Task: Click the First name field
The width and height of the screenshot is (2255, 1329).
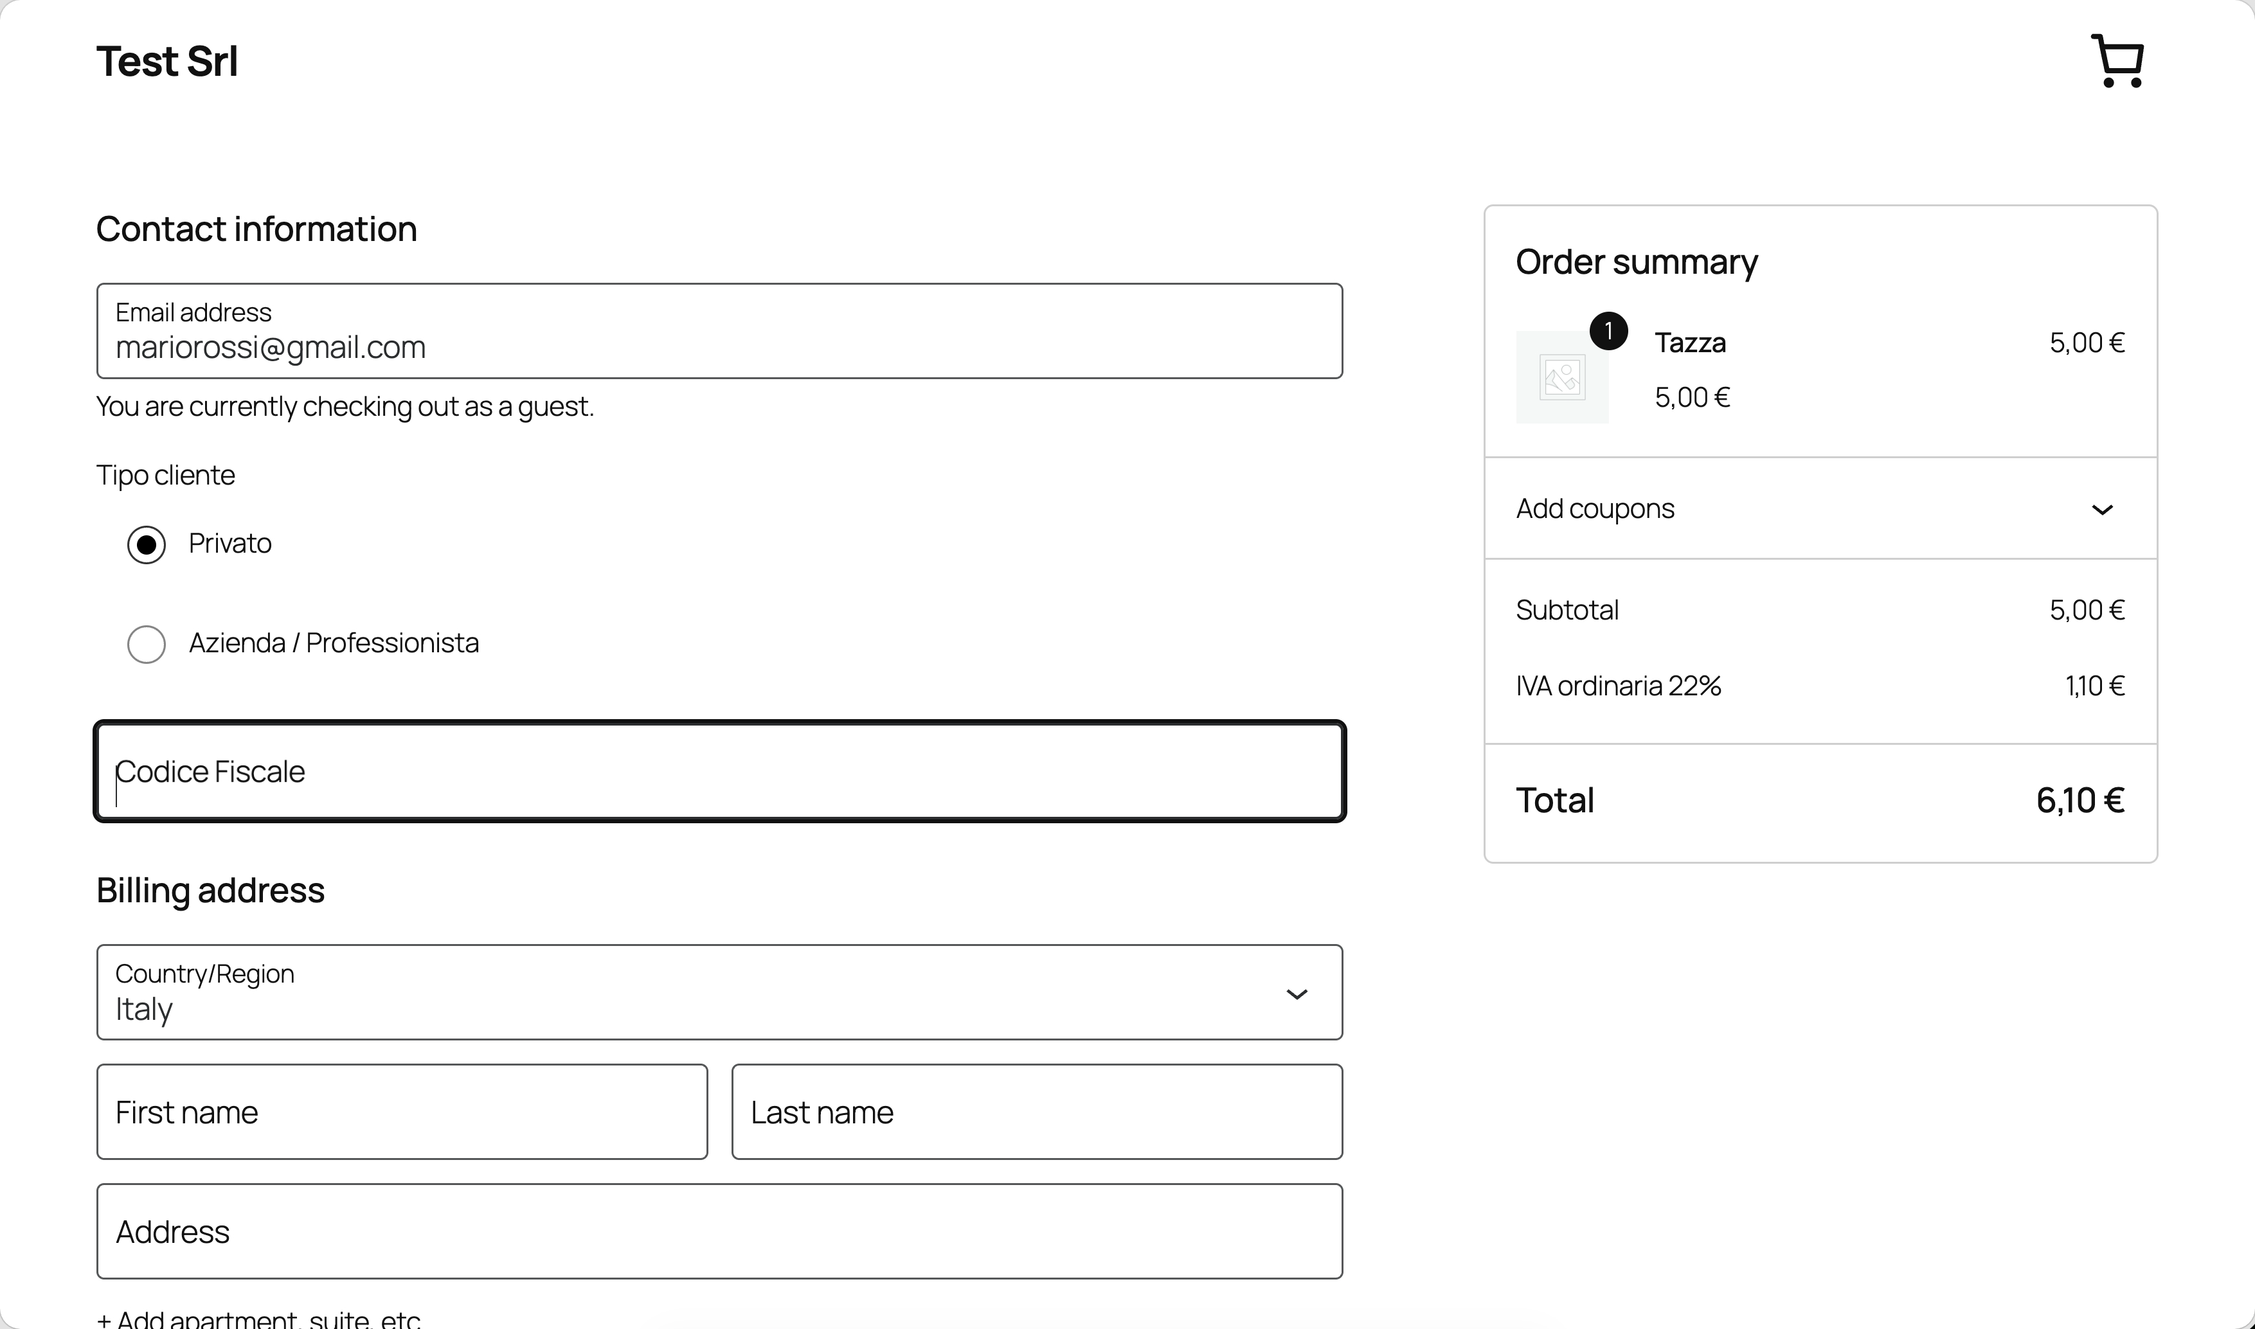Action: pyautogui.click(x=402, y=1111)
